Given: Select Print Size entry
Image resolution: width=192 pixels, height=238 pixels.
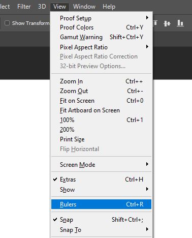Looking at the screenshot, I should (101, 139).
